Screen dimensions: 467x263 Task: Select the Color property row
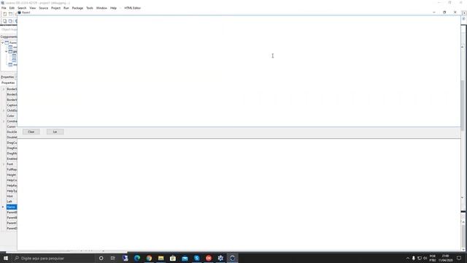12,116
